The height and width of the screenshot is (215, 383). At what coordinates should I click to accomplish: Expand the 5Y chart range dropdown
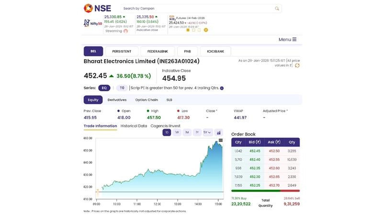point(207,132)
